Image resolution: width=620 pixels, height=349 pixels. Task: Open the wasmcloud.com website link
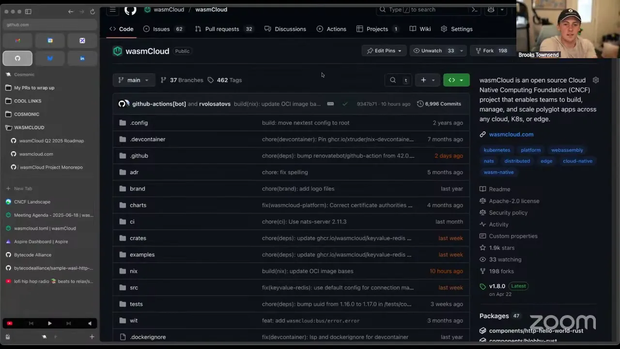pos(511,134)
